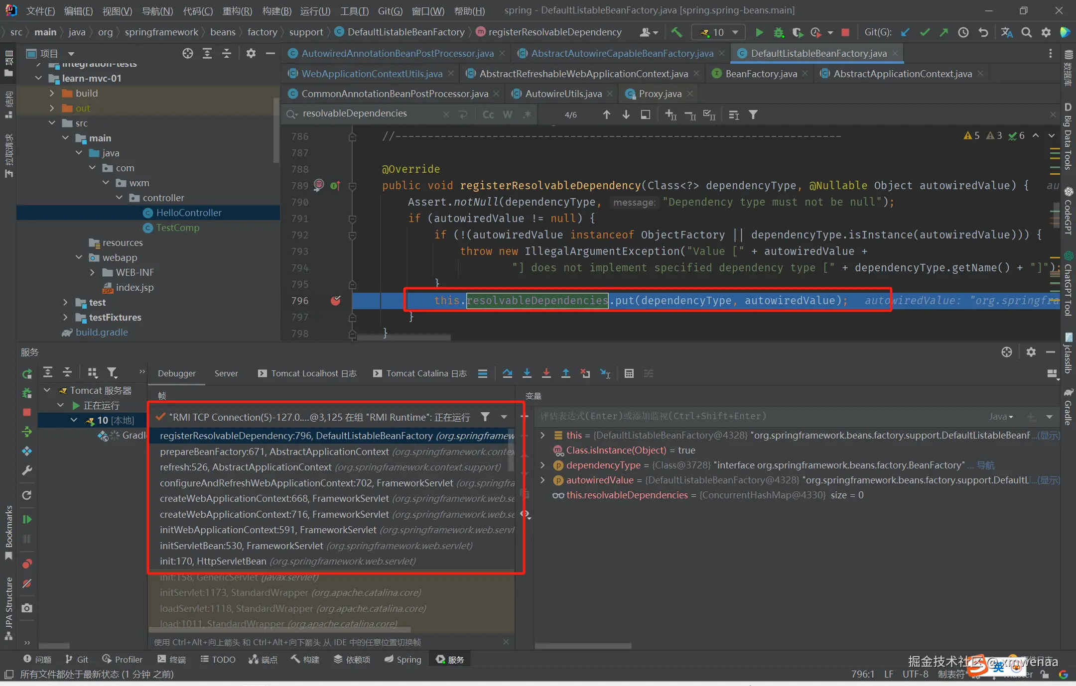Click the Step Over debugger icon
Viewport: 1076px width, 686px height.
(507, 373)
